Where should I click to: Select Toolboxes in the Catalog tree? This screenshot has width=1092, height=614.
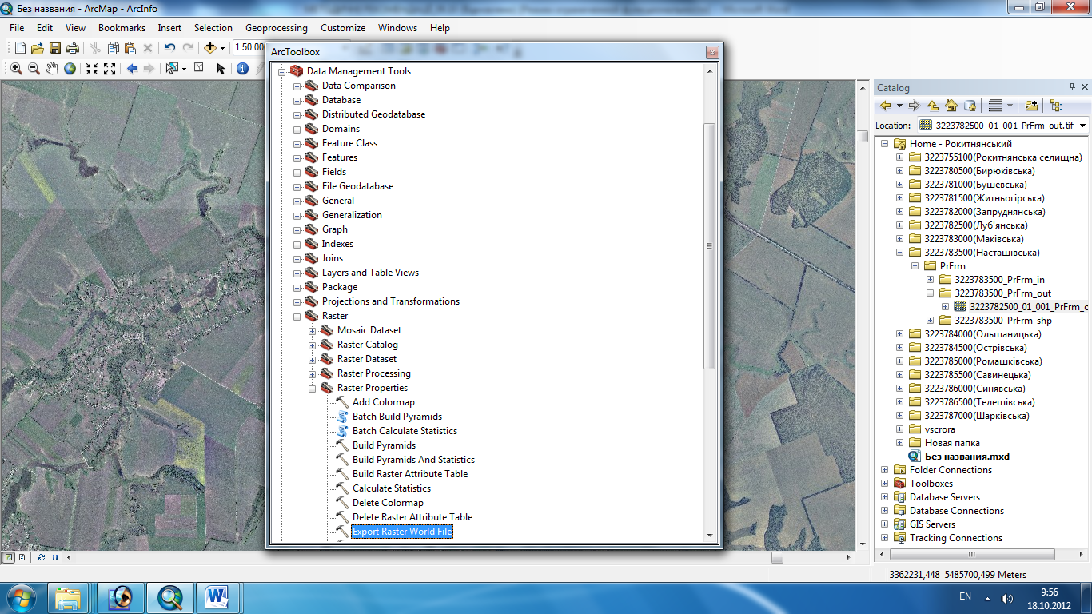(931, 484)
